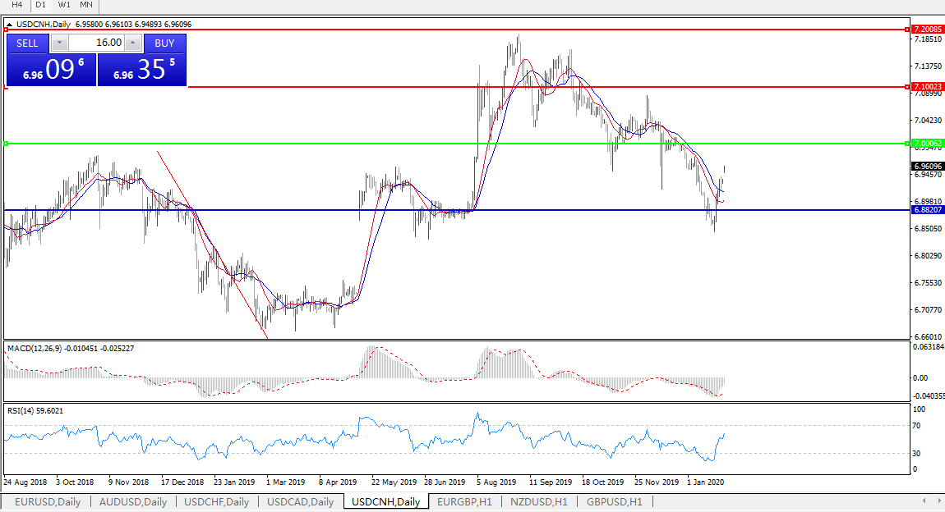Collapse the one-click trading panel arrow
This screenshot has width=945, height=512.
tap(10, 25)
